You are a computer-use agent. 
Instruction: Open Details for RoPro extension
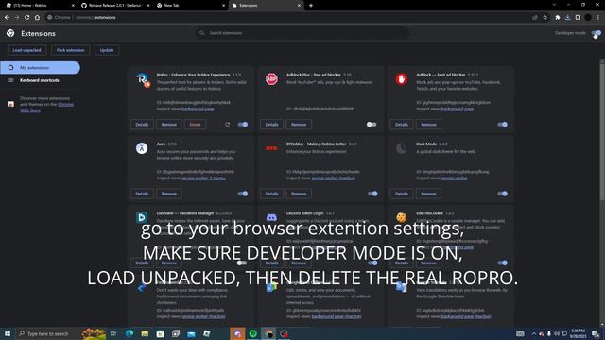tap(142, 125)
